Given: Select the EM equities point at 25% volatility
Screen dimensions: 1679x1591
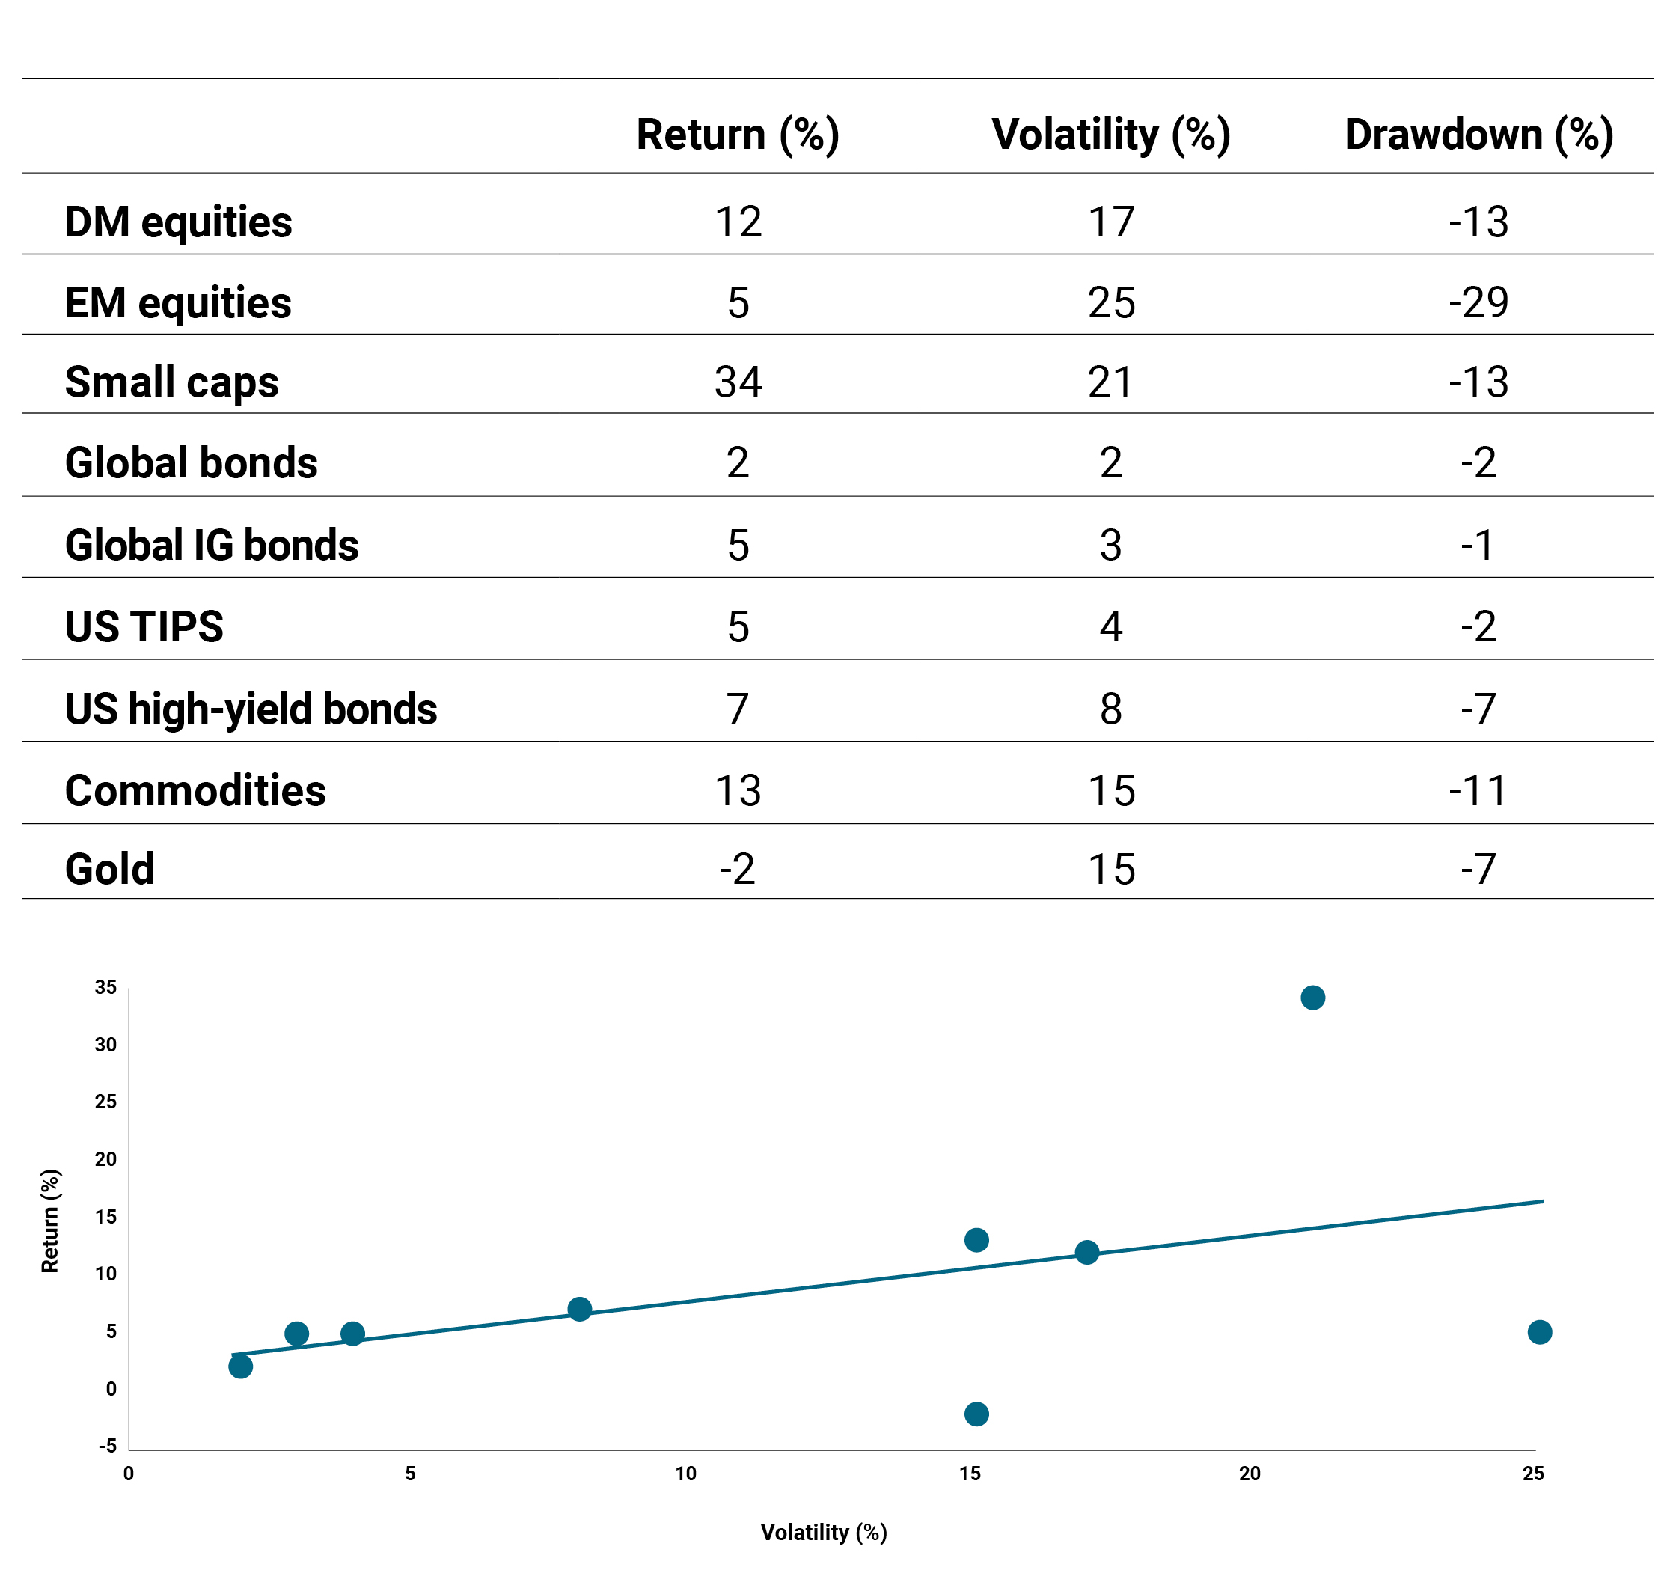Looking at the screenshot, I should coord(1539,1332).
